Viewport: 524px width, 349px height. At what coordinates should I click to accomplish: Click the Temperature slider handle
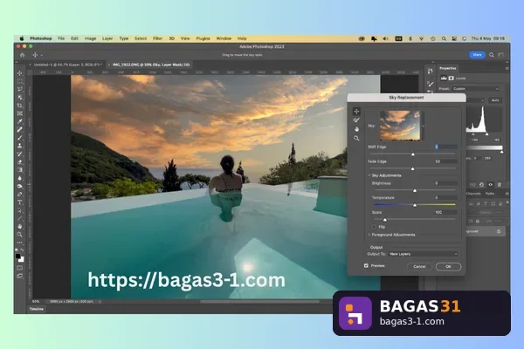415,205
